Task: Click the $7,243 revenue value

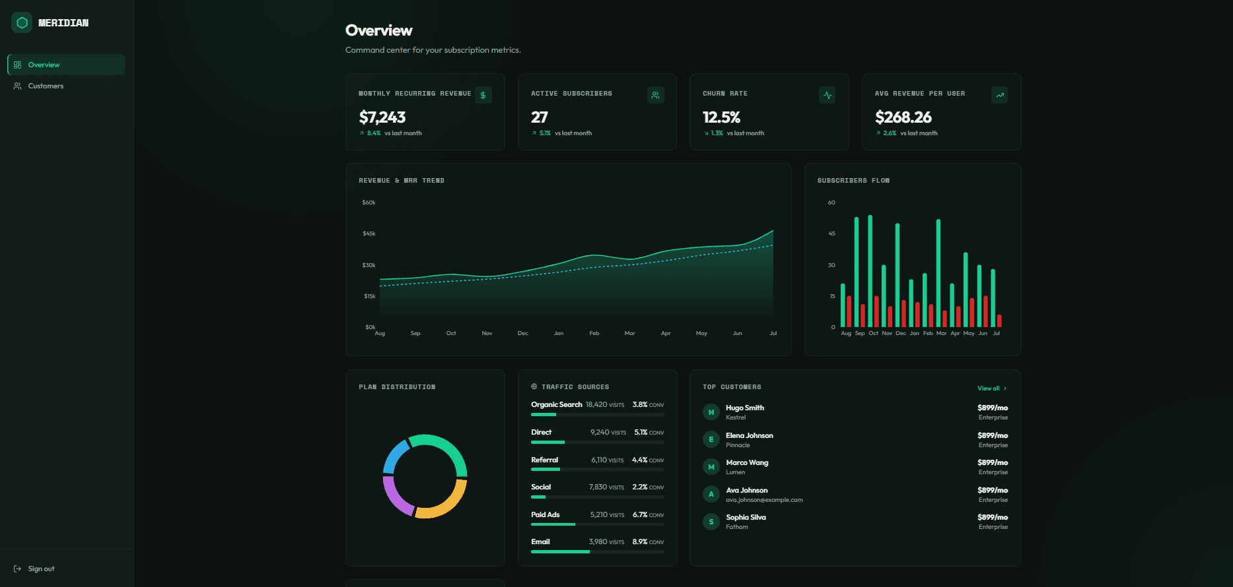Action: click(382, 117)
